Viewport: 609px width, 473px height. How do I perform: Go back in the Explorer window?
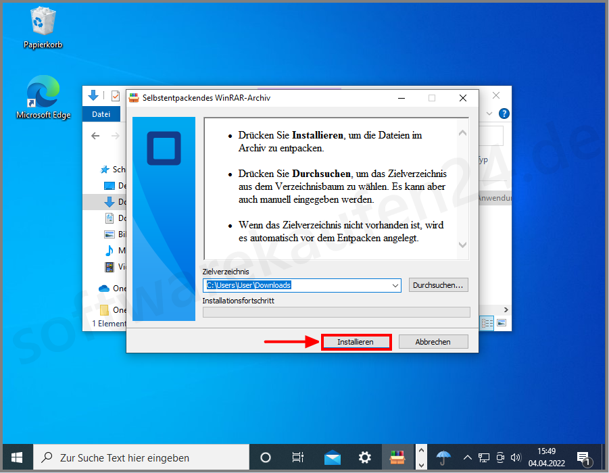(95, 136)
